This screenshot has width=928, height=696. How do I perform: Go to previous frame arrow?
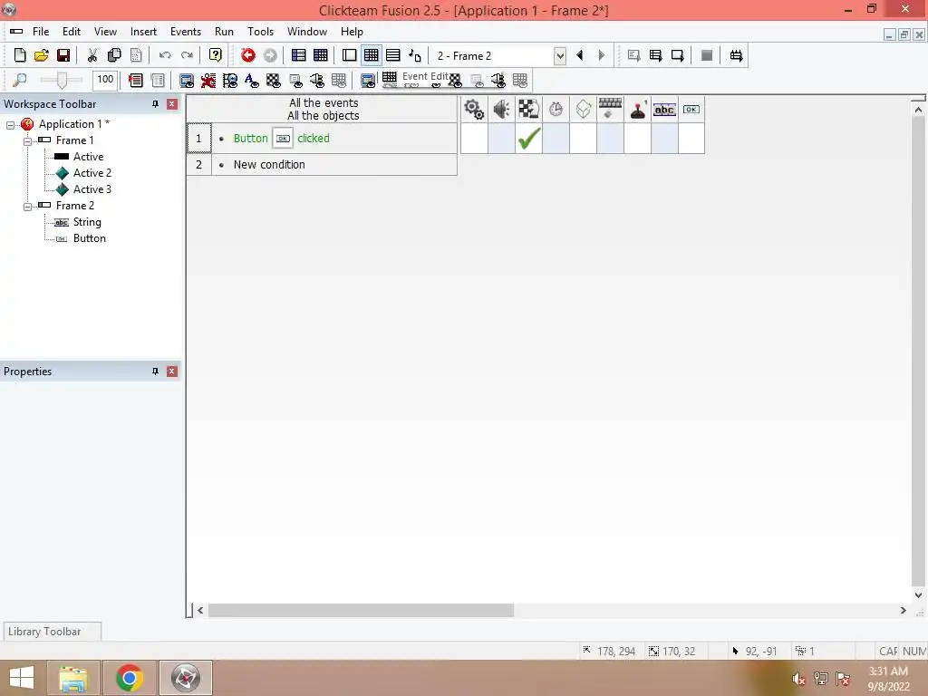click(x=580, y=55)
